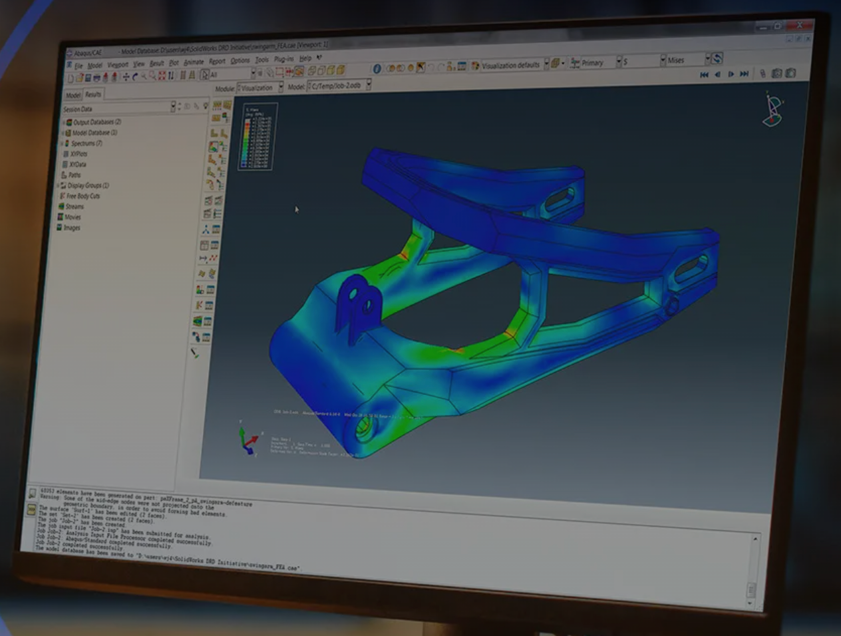Jump to the first frame
The image size is (841, 636).
click(704, 75)
